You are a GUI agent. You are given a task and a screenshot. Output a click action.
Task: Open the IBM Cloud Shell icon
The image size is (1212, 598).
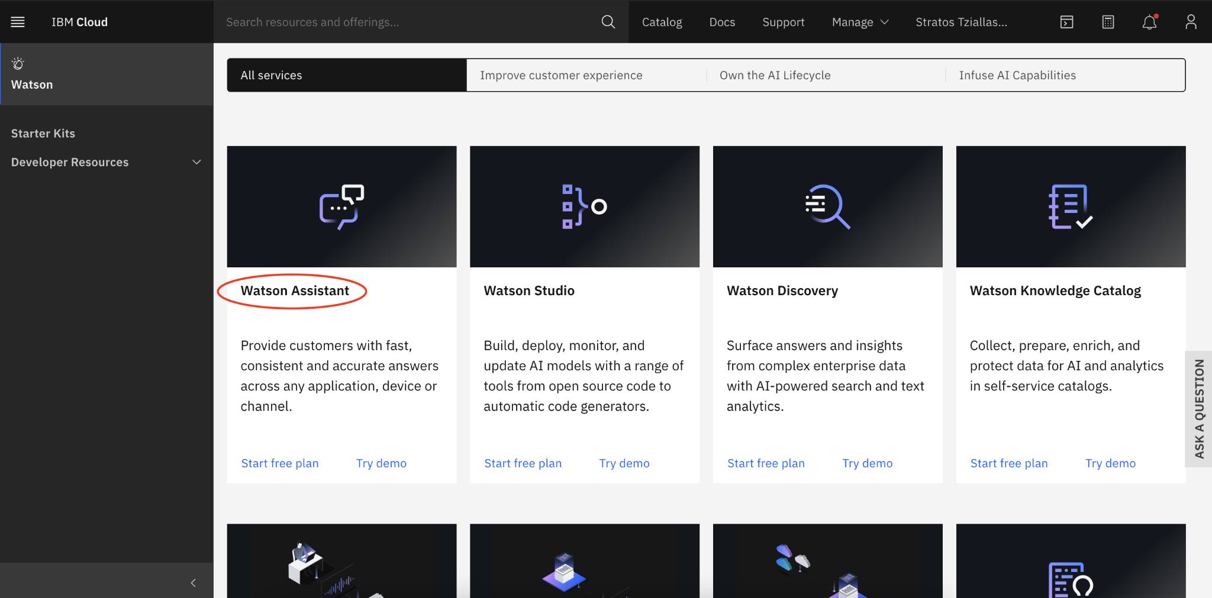(1066, 22)
